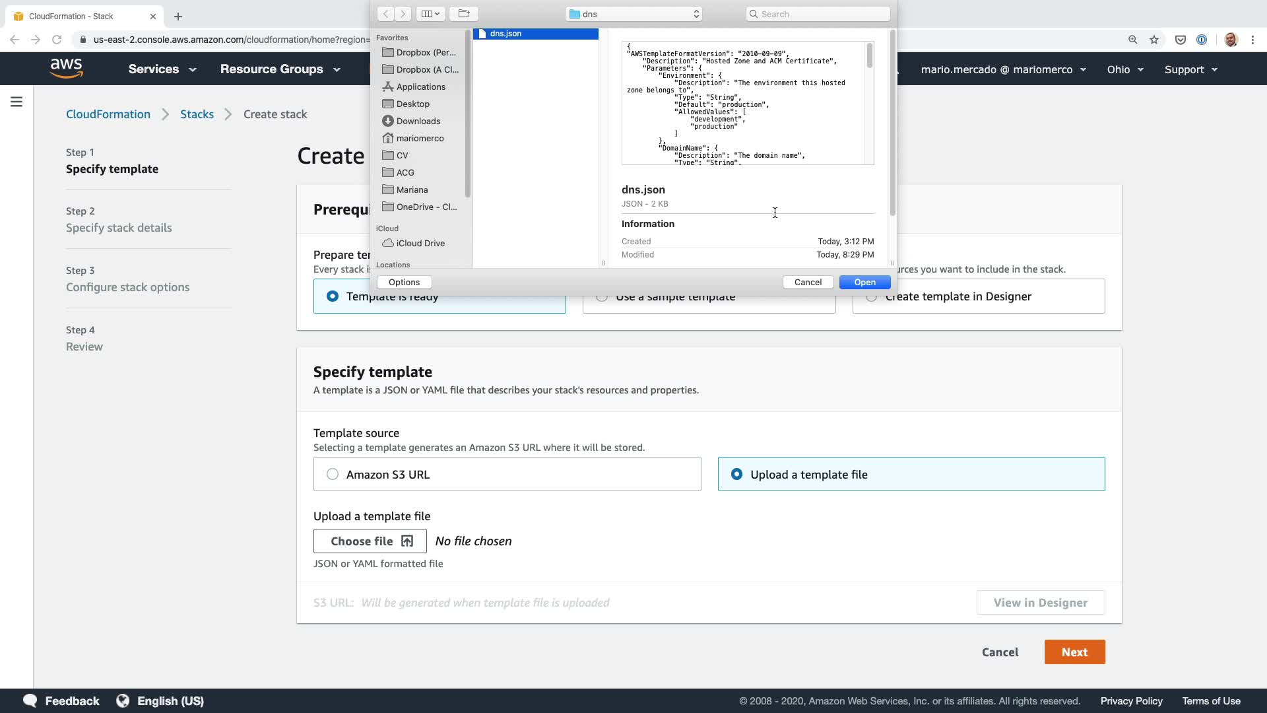
Task: Click the file dialog Search field
Action: pos(818,14)
